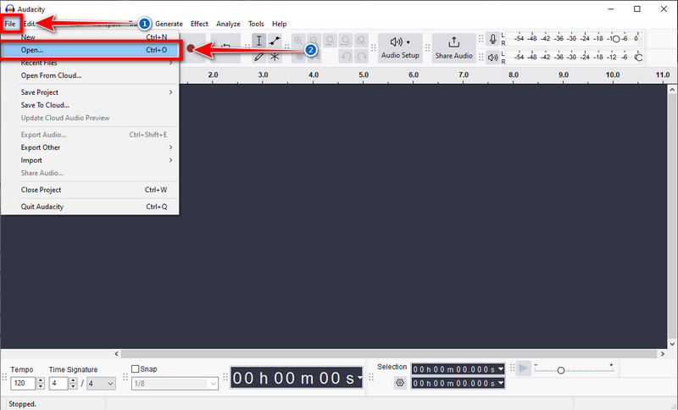Open the main time display format arrow
The height and width of the screenshot is (410, 678).
(359, 378)
